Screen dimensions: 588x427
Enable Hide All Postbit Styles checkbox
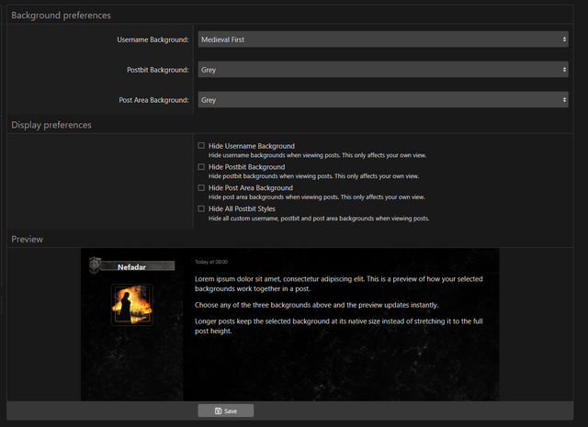201,208
